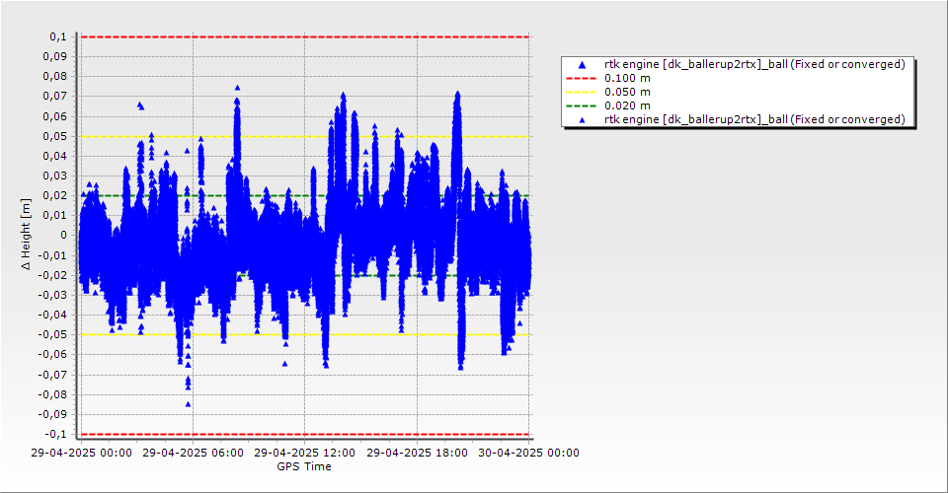The image size is (948, 493).
Task: Click the green dashed line legend swatch
Action: 581,106
